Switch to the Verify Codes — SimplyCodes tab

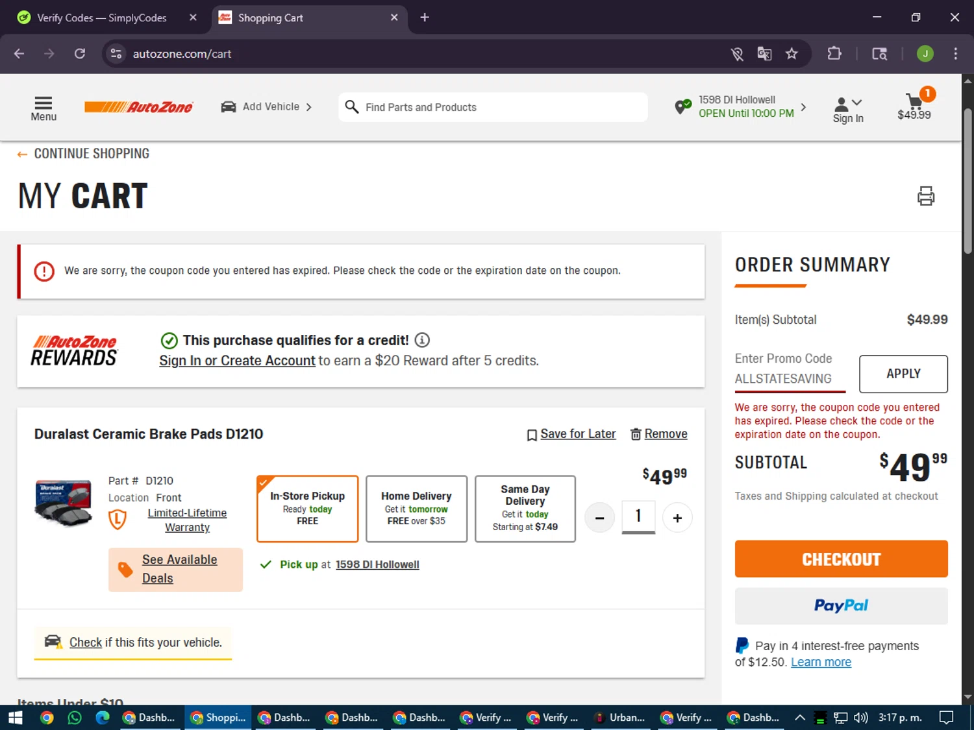tap(106, 18)
